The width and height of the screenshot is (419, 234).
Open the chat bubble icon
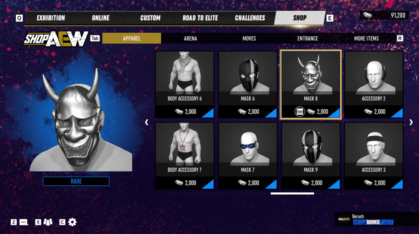pos(24,222)
